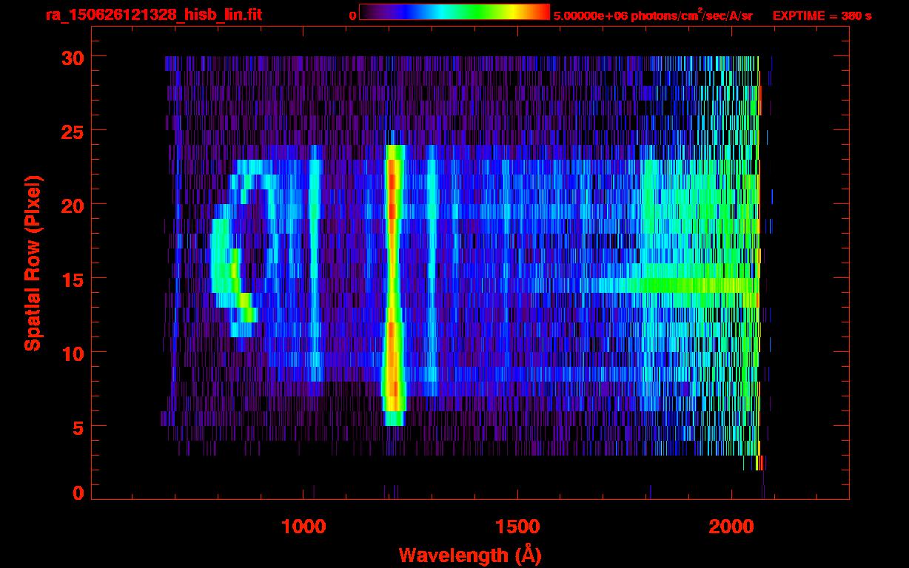Click the EXPTIME = 360 s label
909x568 pixels.
pyautogui.click(x=822, y=16)
